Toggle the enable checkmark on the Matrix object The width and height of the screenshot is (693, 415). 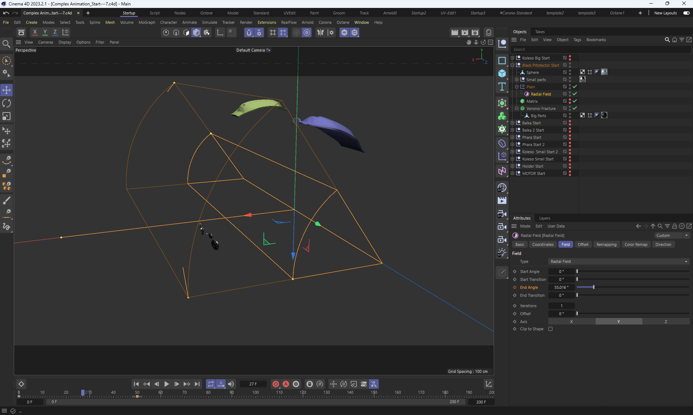tap(575, 101)
